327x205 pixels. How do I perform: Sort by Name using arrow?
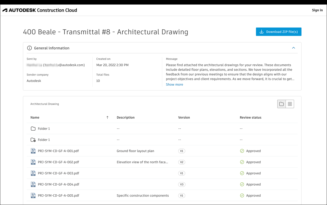[107, 117]
